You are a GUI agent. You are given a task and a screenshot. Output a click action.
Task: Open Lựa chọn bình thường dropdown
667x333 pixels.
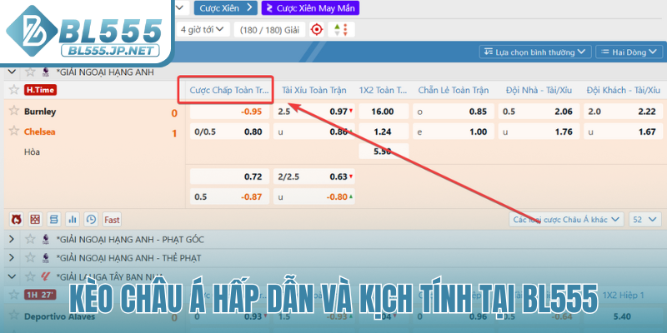(535, 52)
